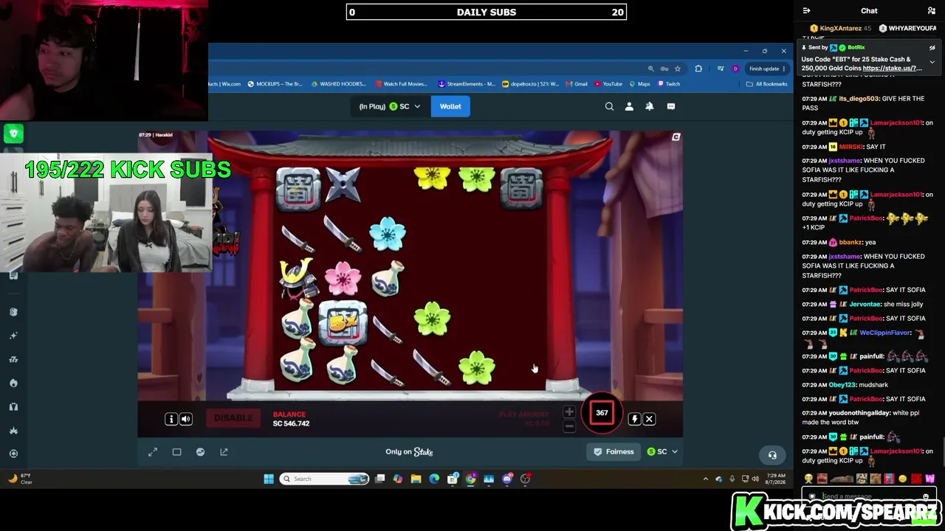The image size is (945, 531).
Task: Enter fullscreen mode for the game
Action: [153, 451]
